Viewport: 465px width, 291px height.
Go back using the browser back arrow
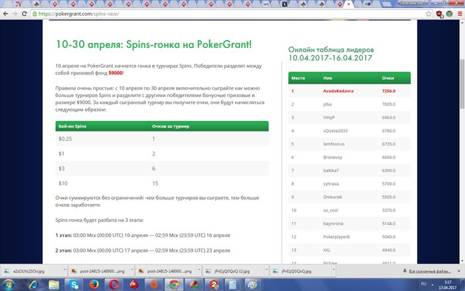click(x=5, y=14)
